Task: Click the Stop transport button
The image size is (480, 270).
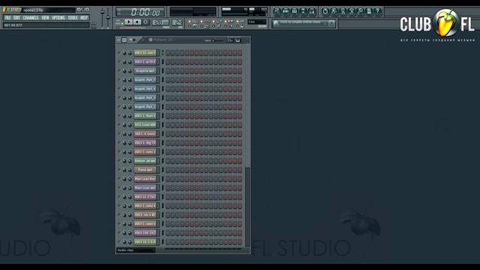Action: 137,22
